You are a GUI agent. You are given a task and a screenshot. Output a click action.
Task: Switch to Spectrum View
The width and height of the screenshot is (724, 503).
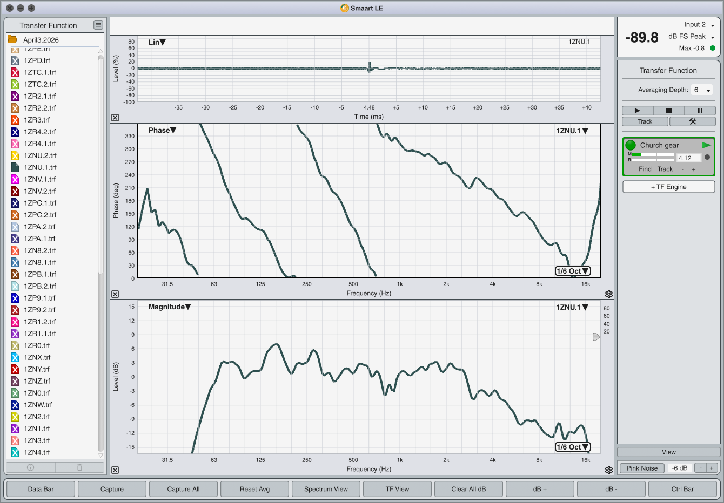coord(326,489)
